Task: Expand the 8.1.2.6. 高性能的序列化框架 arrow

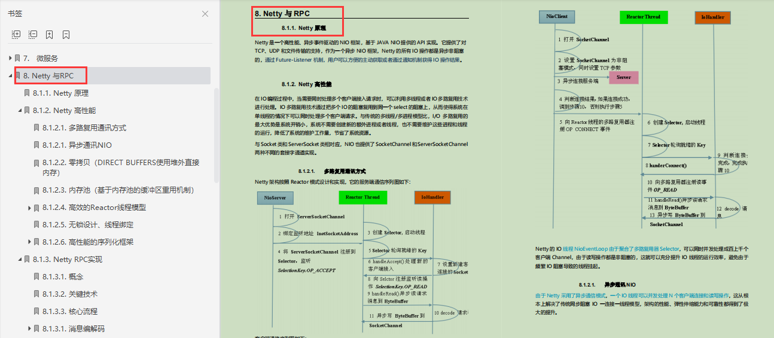Action: click(x=29, y=242)
